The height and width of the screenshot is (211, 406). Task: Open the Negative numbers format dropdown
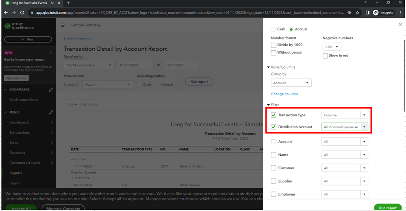pos(332,47)
